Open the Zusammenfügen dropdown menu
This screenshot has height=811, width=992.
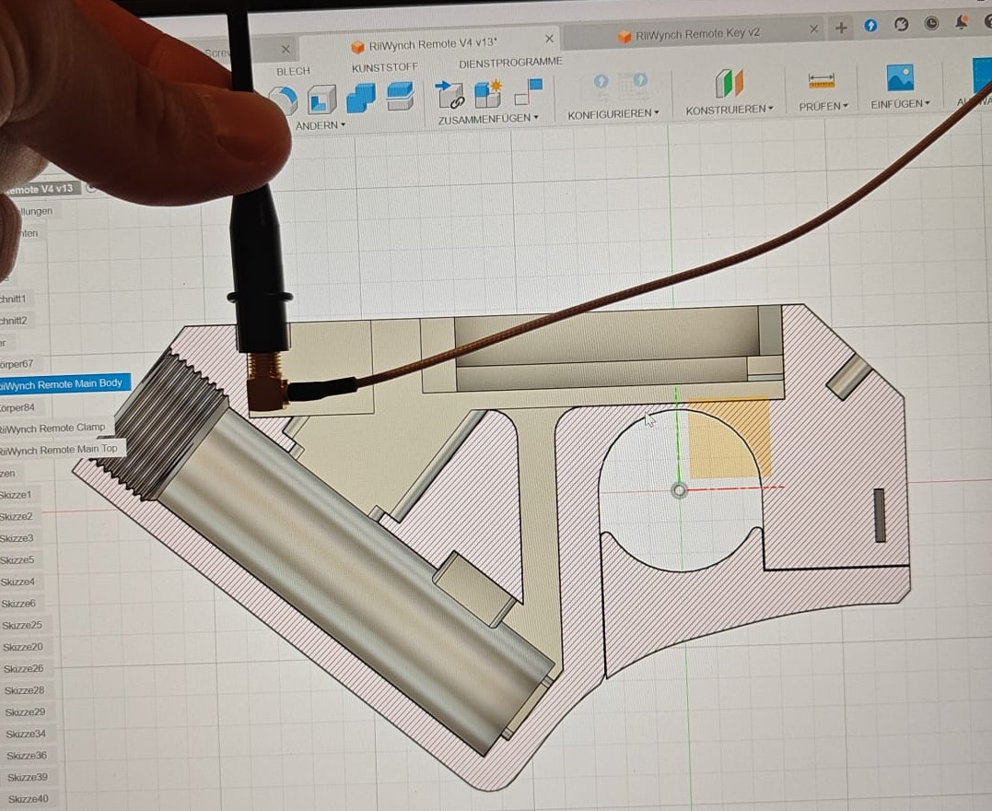[488, 118]
